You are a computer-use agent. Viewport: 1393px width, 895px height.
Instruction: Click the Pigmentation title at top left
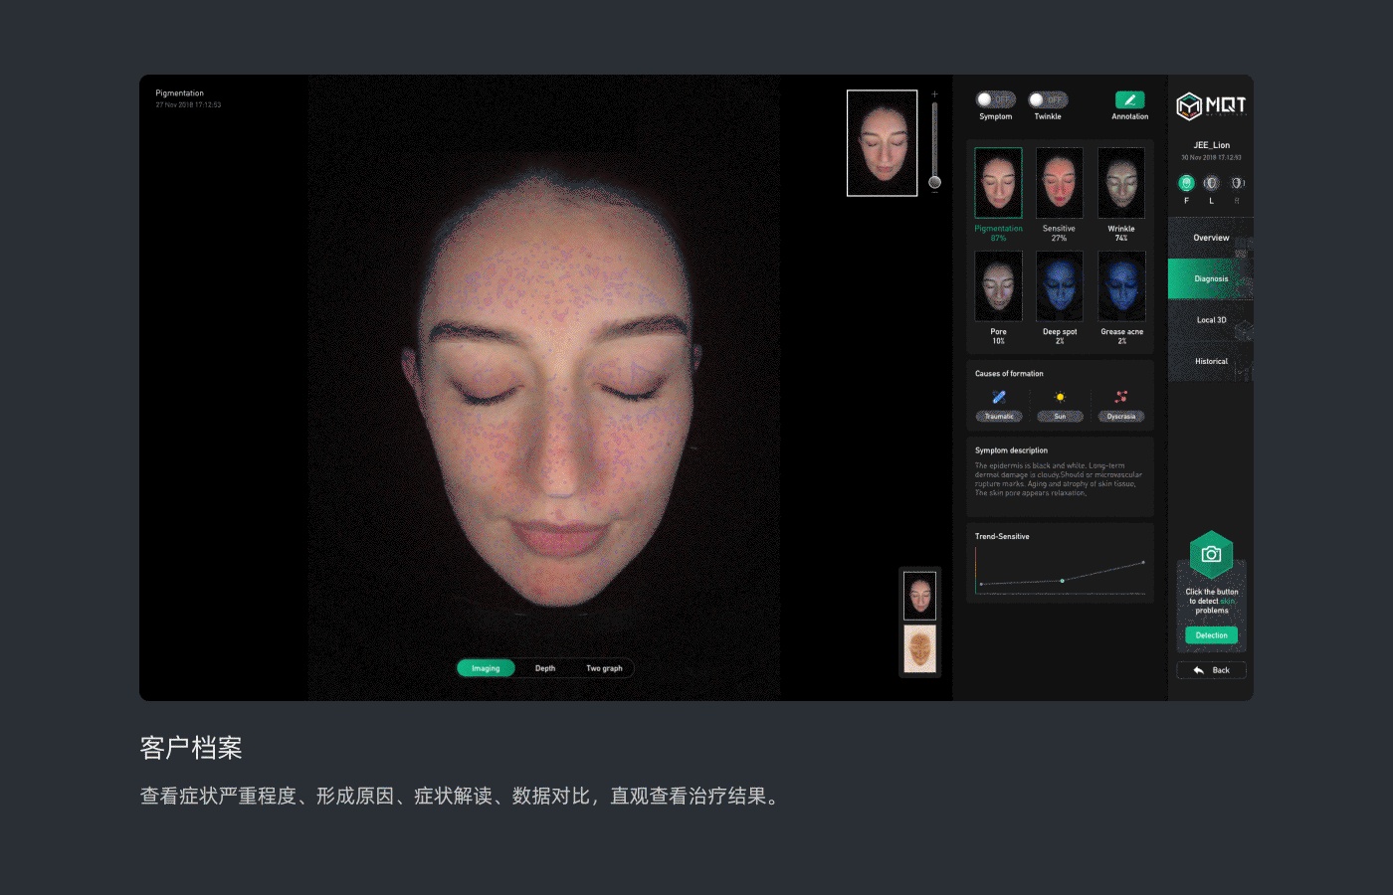click(x=179, y=93)
